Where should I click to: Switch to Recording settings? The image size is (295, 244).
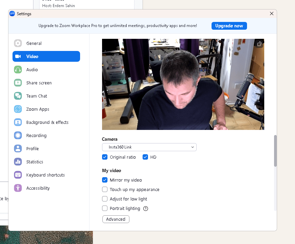(x=46, y=135)
